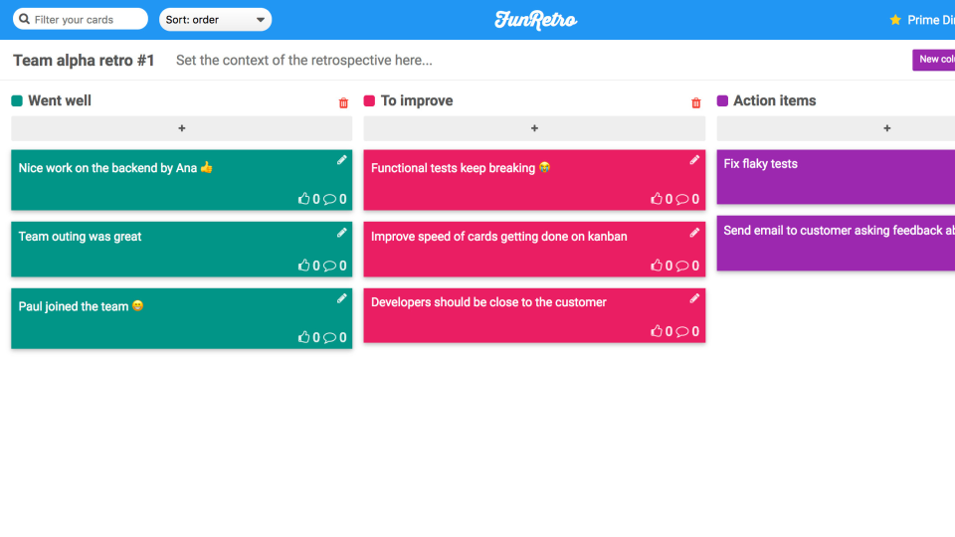This screenshot has height=537, width=955.
Task: Click the Went well column title
Action: [60, 100]
